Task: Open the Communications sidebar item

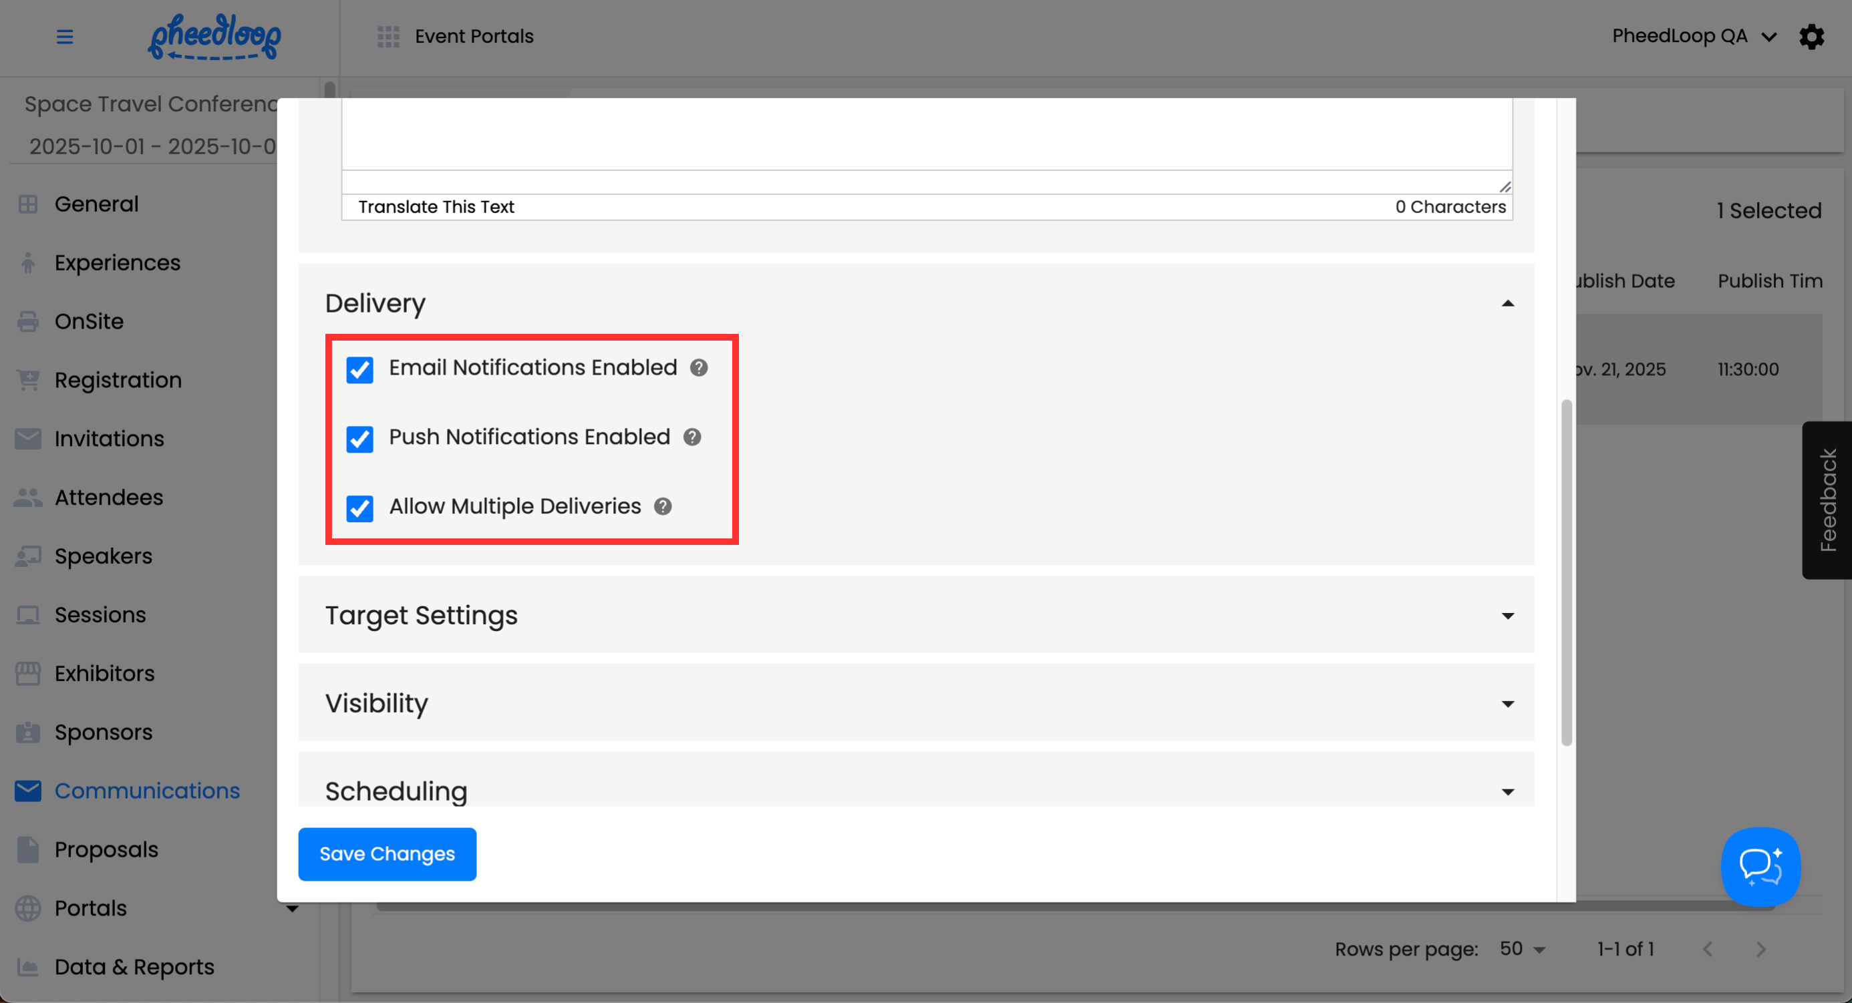Action: point(147,791)
